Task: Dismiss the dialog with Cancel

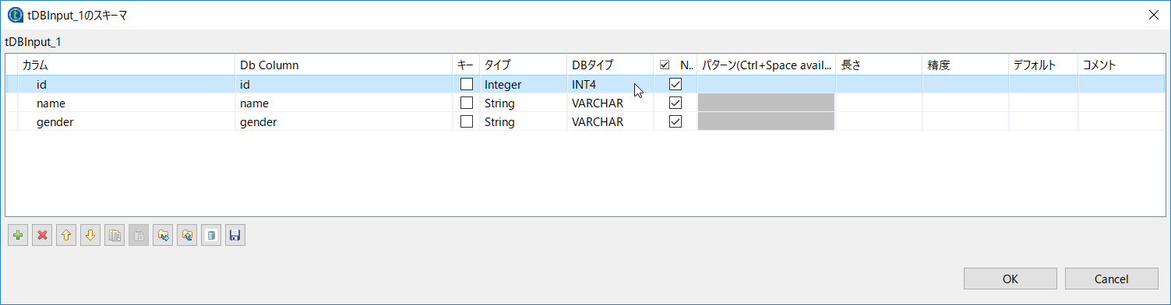Action: click(1112, 279)
